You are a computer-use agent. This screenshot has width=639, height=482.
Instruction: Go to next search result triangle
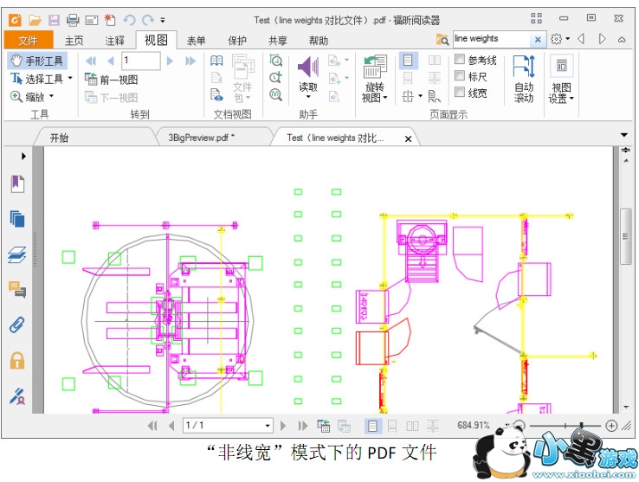(602, 39)
